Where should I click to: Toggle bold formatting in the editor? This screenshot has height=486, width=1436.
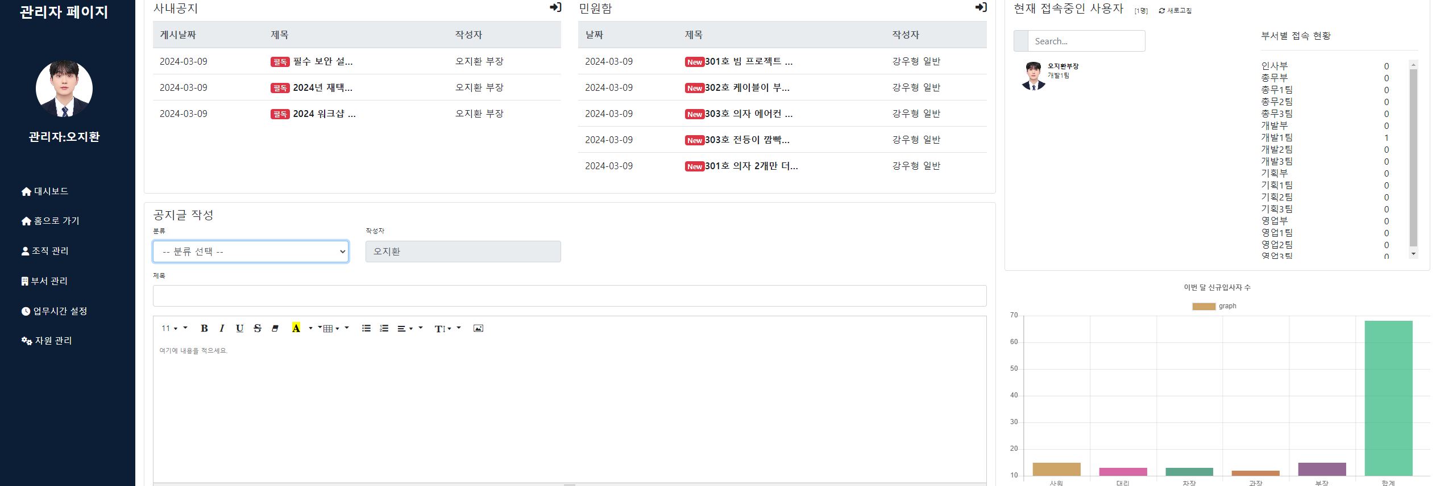click(x=204, y=328)
